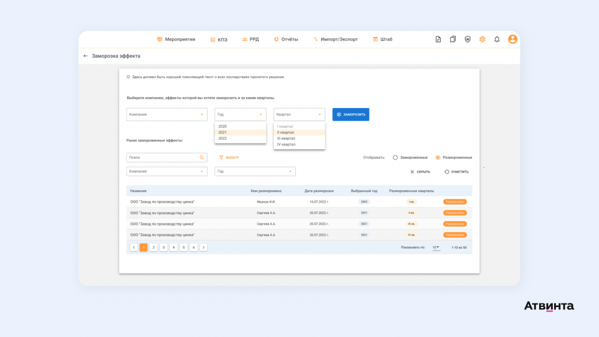Open the Отчёты menu
Screen dimensions: 599x337
286,40
